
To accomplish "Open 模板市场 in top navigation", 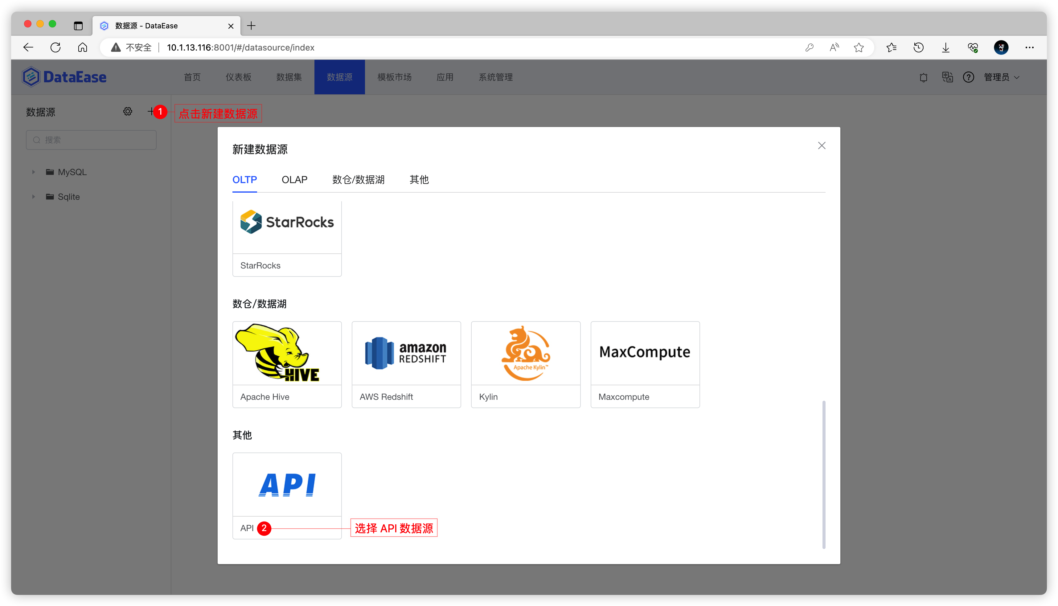I will (x=395, y=77).
